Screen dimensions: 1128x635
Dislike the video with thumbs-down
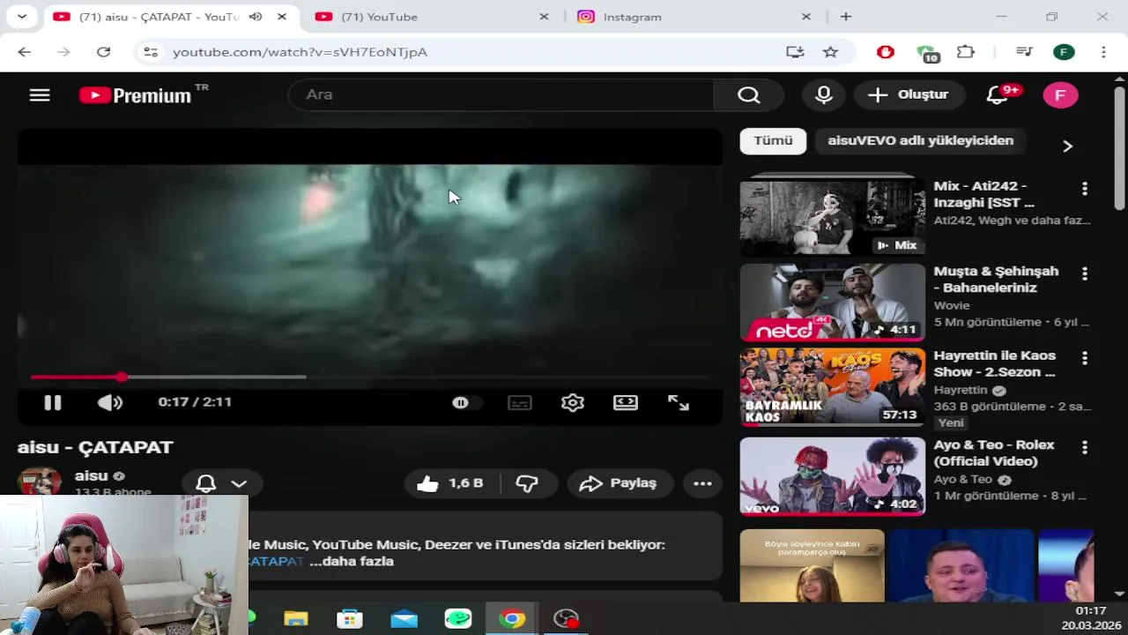tap(527, 483)
